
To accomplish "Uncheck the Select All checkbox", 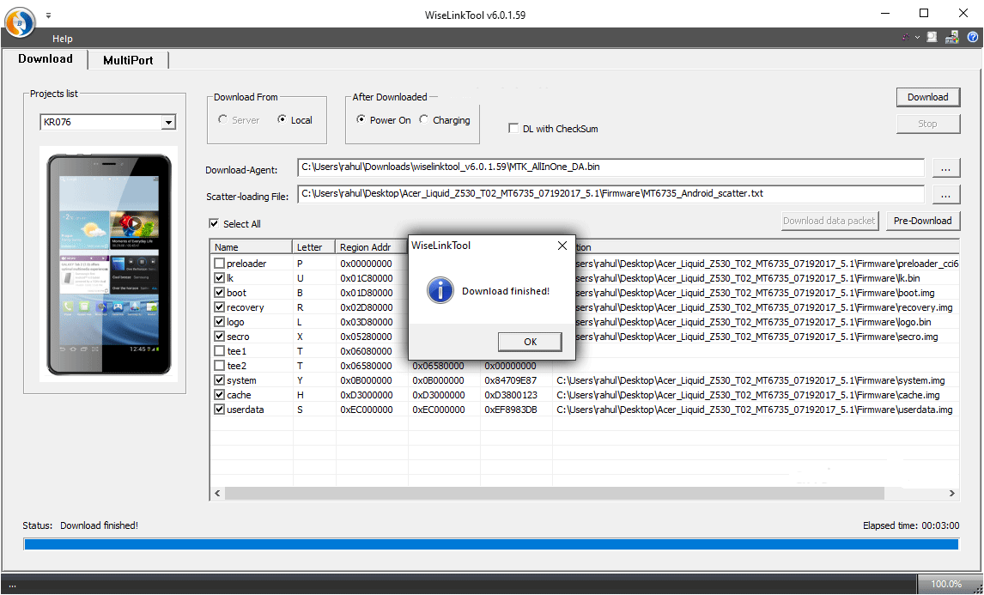I will (x=214, y=224).
